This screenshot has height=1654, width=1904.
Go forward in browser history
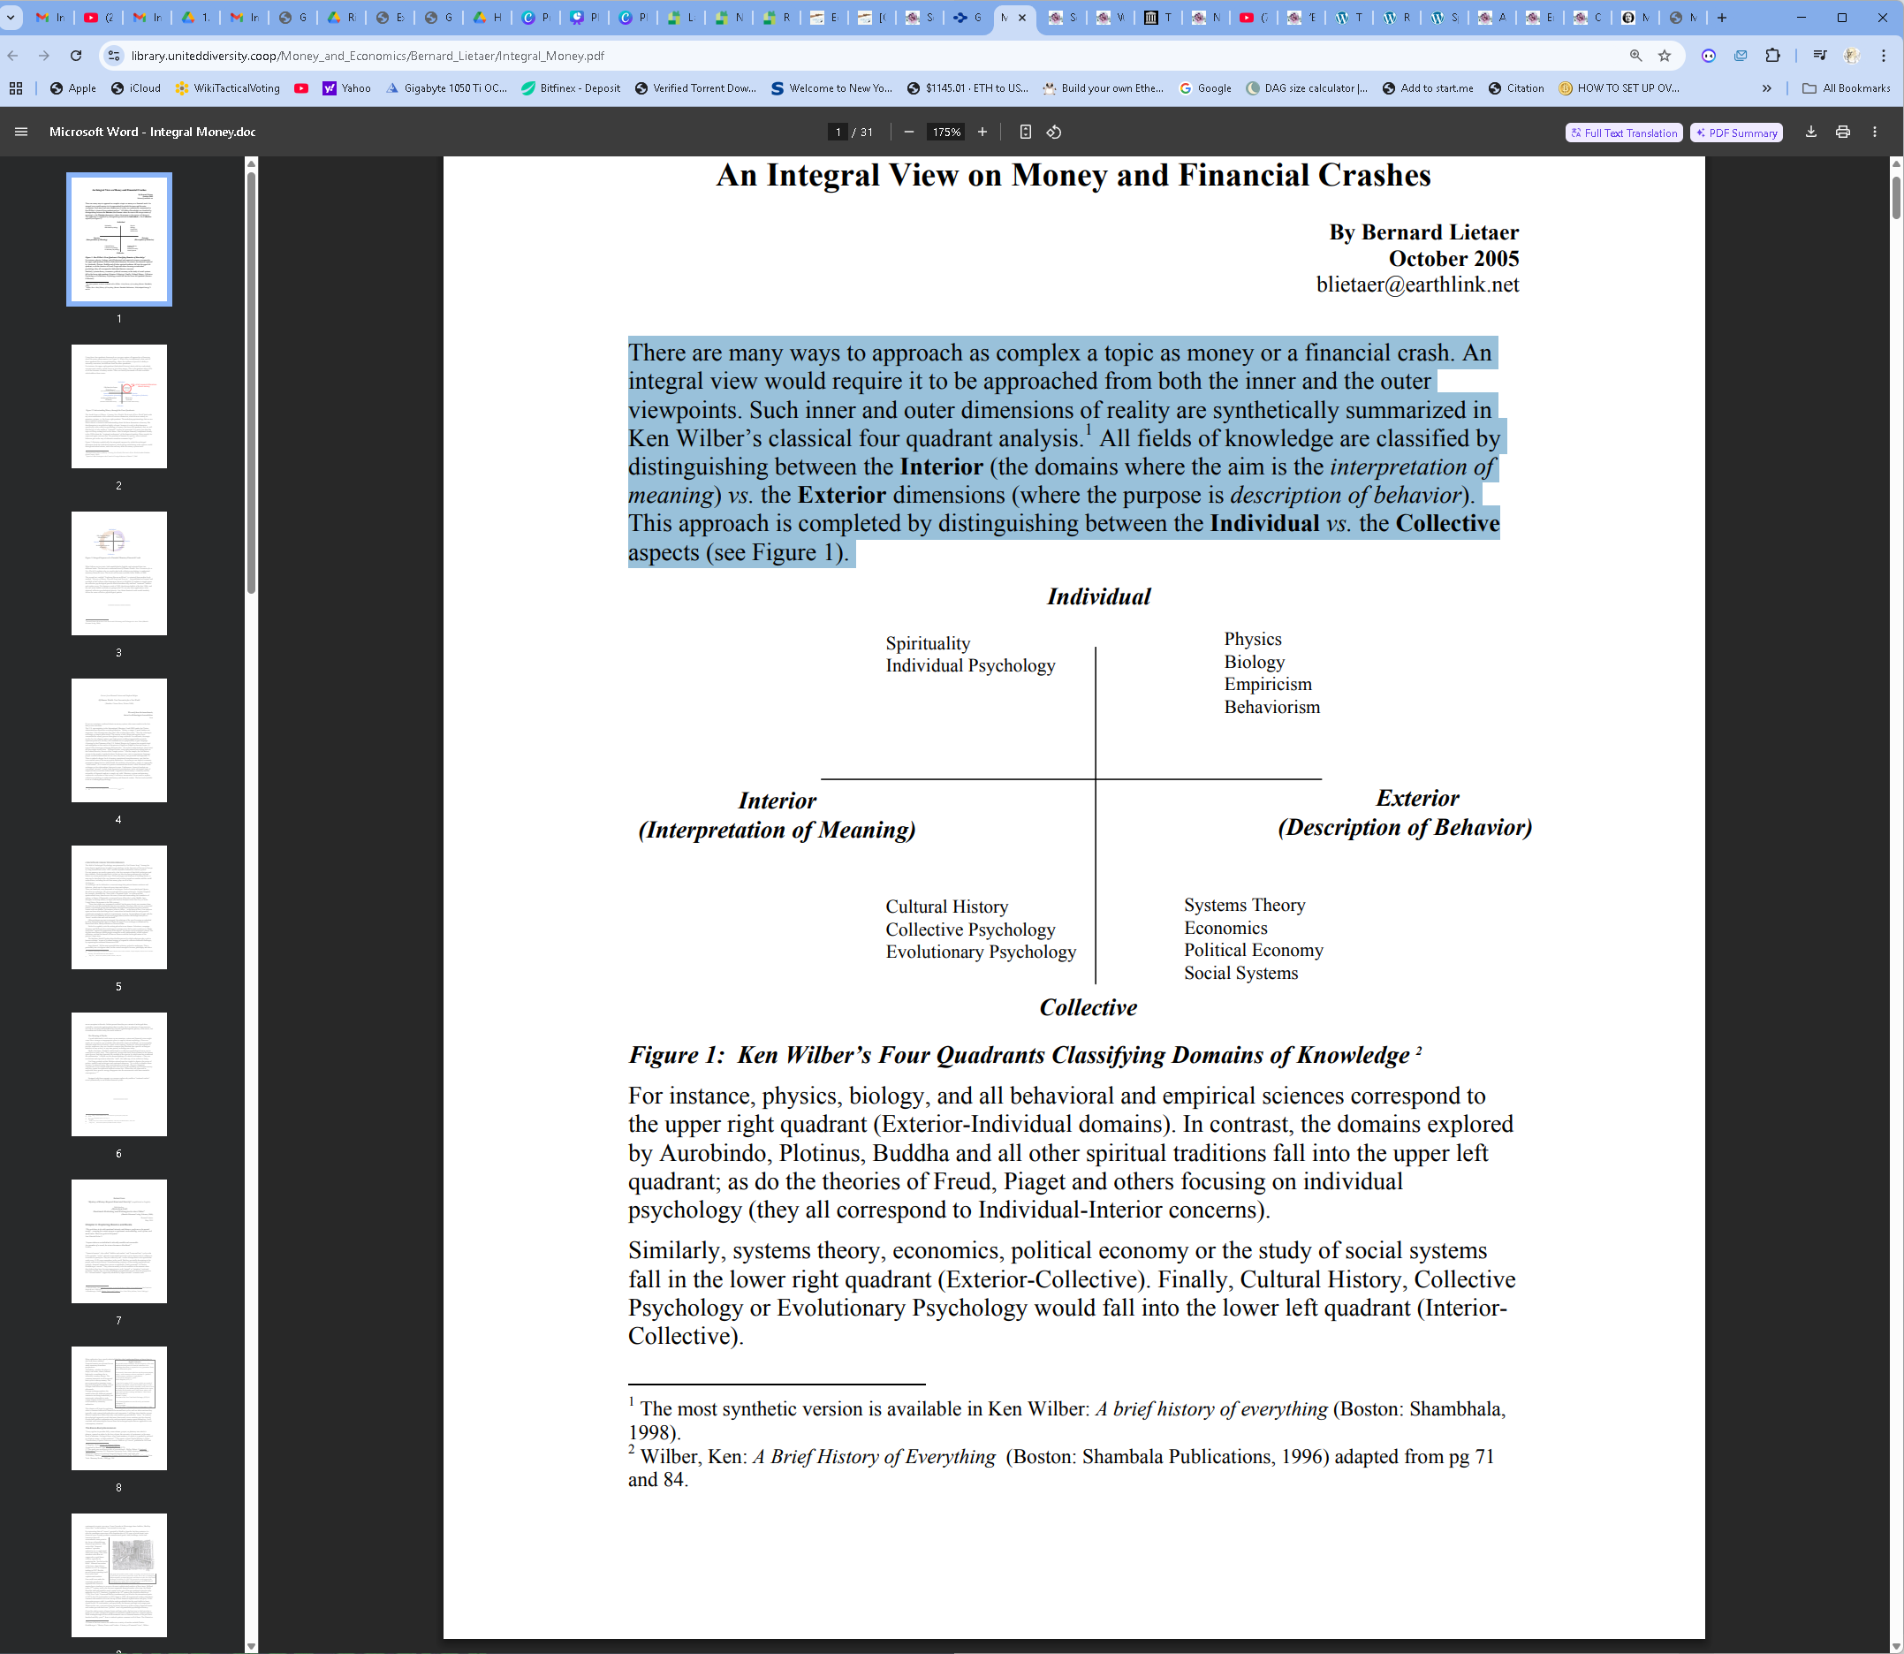43,56
